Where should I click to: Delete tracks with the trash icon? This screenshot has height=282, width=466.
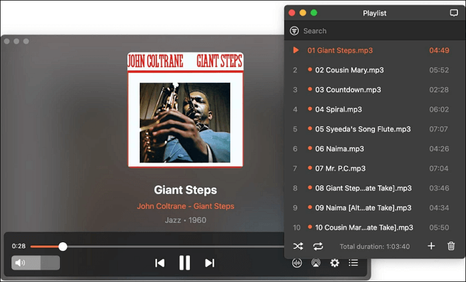pos(451,246)
